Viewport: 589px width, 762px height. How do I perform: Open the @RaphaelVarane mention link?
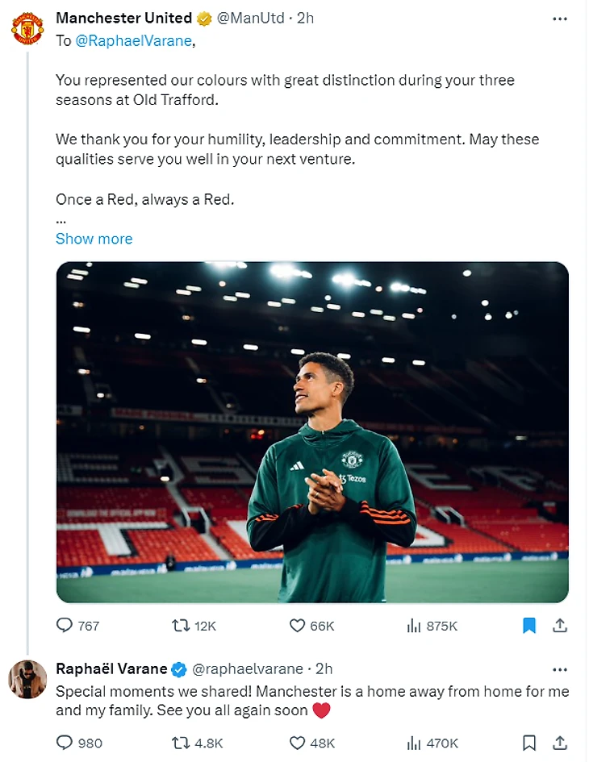coord(134,41)
